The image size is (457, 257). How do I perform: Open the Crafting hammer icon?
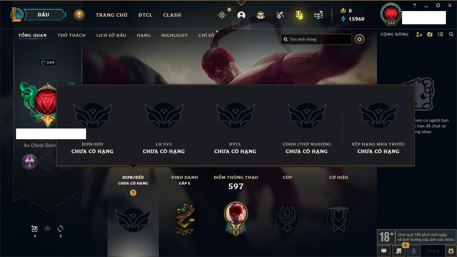[x=280, y=15]
